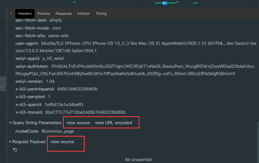
Task: Select the modelCode parameter row
Action: [x=45, y=132]
